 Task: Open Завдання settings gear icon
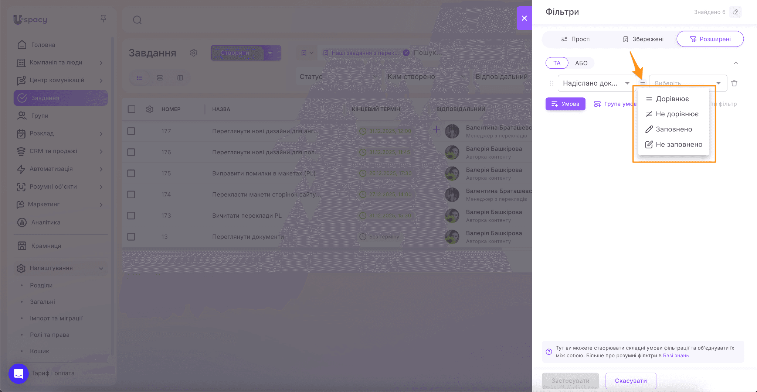click(x=194, y=53)
